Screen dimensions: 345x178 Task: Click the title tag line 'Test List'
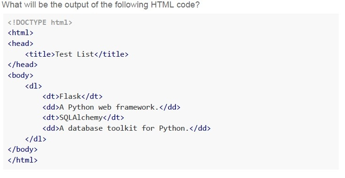[x=77, y=54]
